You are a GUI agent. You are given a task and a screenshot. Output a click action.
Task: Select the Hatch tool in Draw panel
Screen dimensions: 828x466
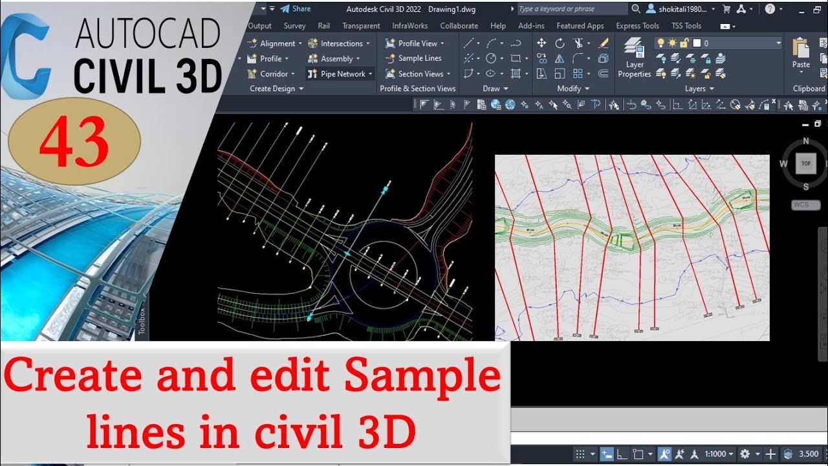click(516, 74)
